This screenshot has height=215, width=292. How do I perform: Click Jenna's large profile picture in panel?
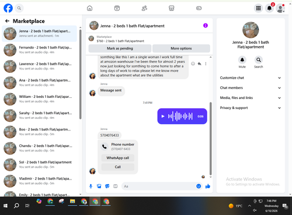point(251,30)
